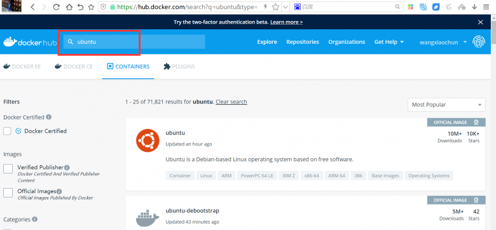The image size is (496, 230).
Task: Click the 'Operating Systems' tag chip
Action: point(429,175)
